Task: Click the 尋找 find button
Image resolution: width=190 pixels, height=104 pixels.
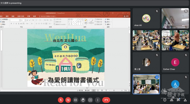Action: point(107,19)
